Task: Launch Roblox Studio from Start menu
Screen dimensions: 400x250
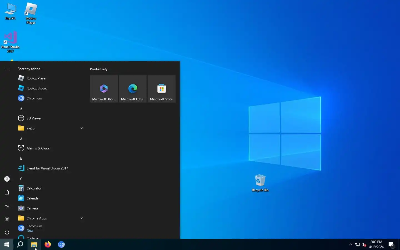Action: pos(50,88)
